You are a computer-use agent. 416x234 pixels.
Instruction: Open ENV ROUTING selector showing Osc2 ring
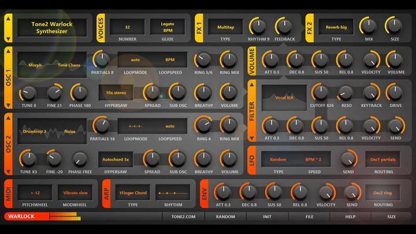(x=383, y=193)
